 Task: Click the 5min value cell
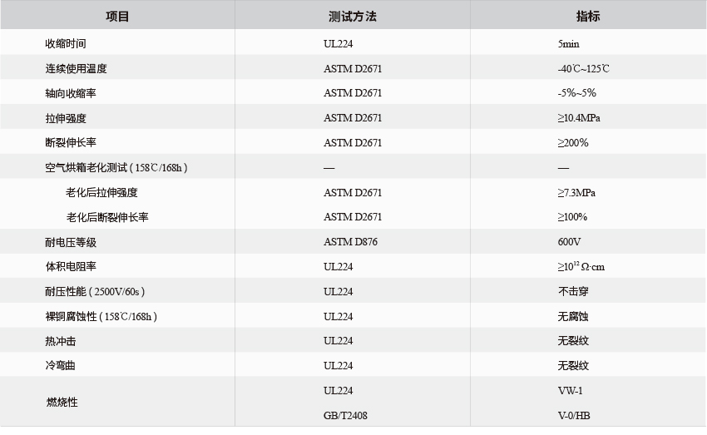[x=570, y=43]
